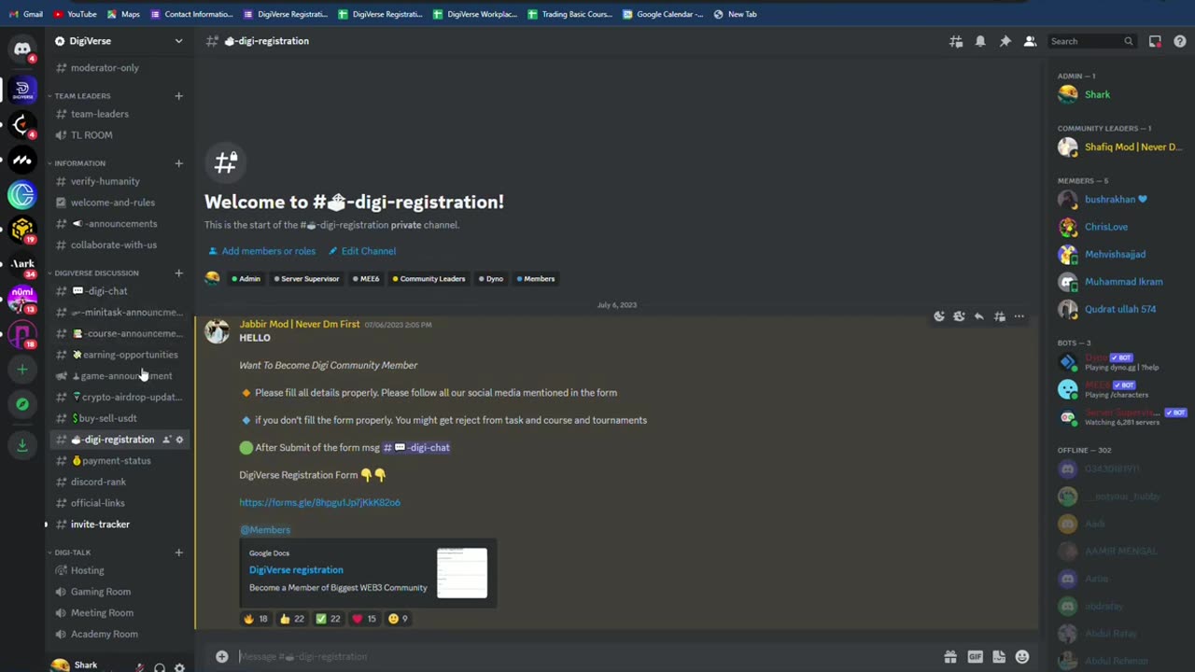Click attachment plus button in message box
Viewport: 1195px width, 672px height.
pyautogui.click(x=222, y=656)
